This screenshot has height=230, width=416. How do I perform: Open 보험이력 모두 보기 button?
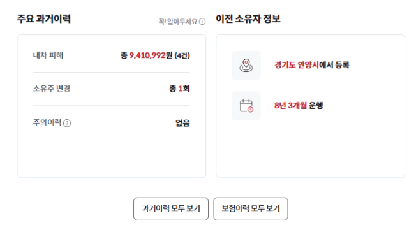251,209
